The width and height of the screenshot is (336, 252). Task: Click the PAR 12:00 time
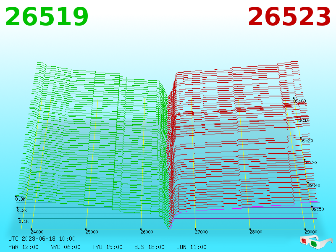coord(24,247)
